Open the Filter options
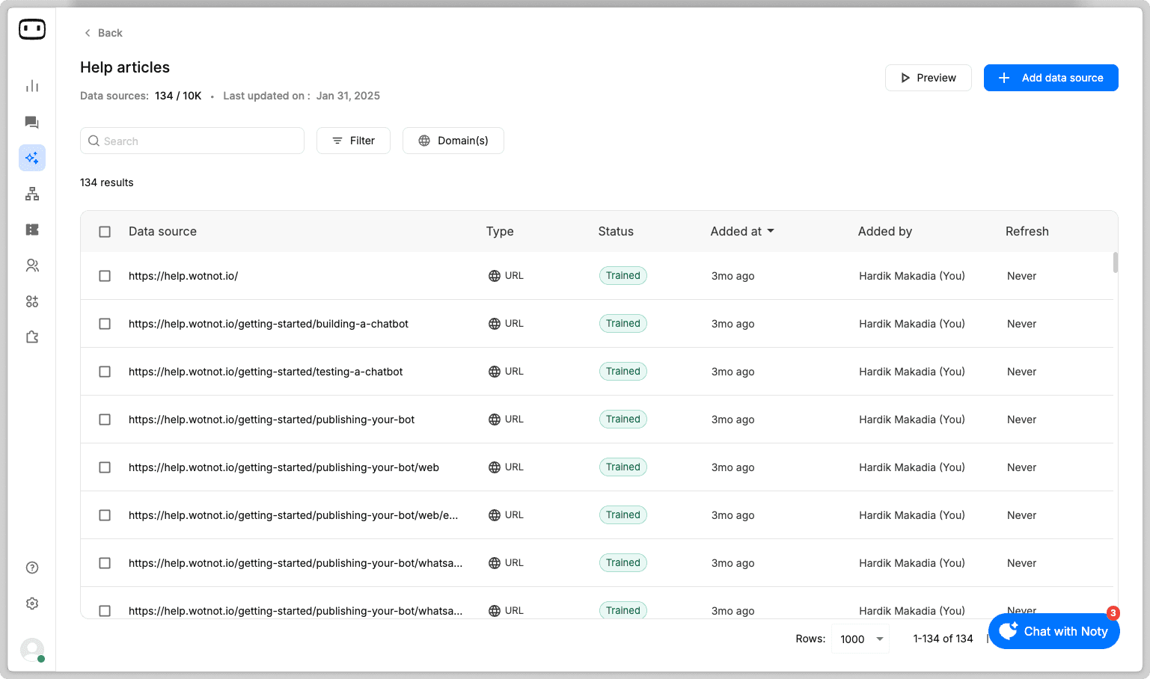 (353, 141)
